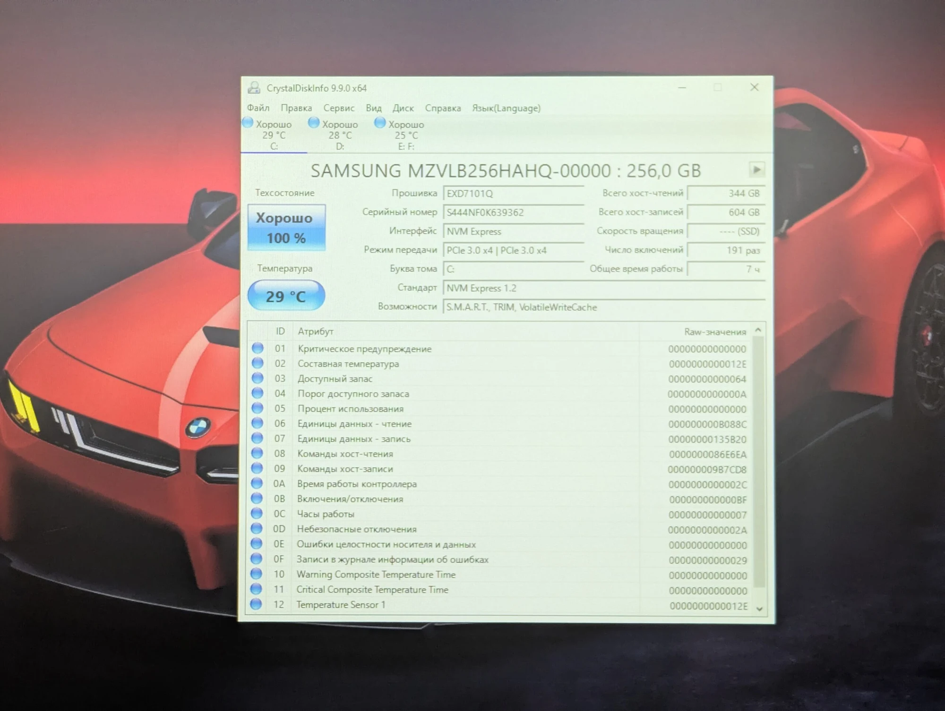Click the status icon of row 0F Записи в журнале

[x=256, y=559]
